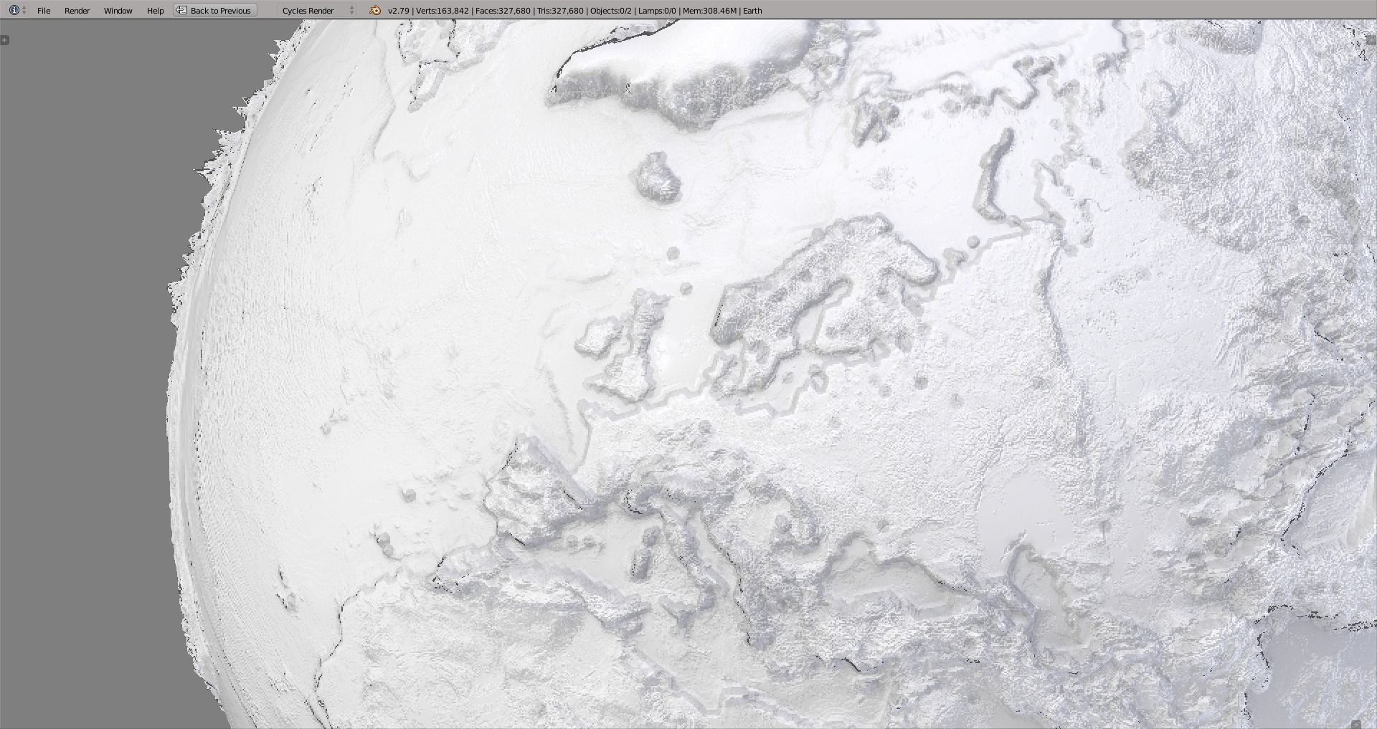Click the v2.79 version text

coord(399,10)
